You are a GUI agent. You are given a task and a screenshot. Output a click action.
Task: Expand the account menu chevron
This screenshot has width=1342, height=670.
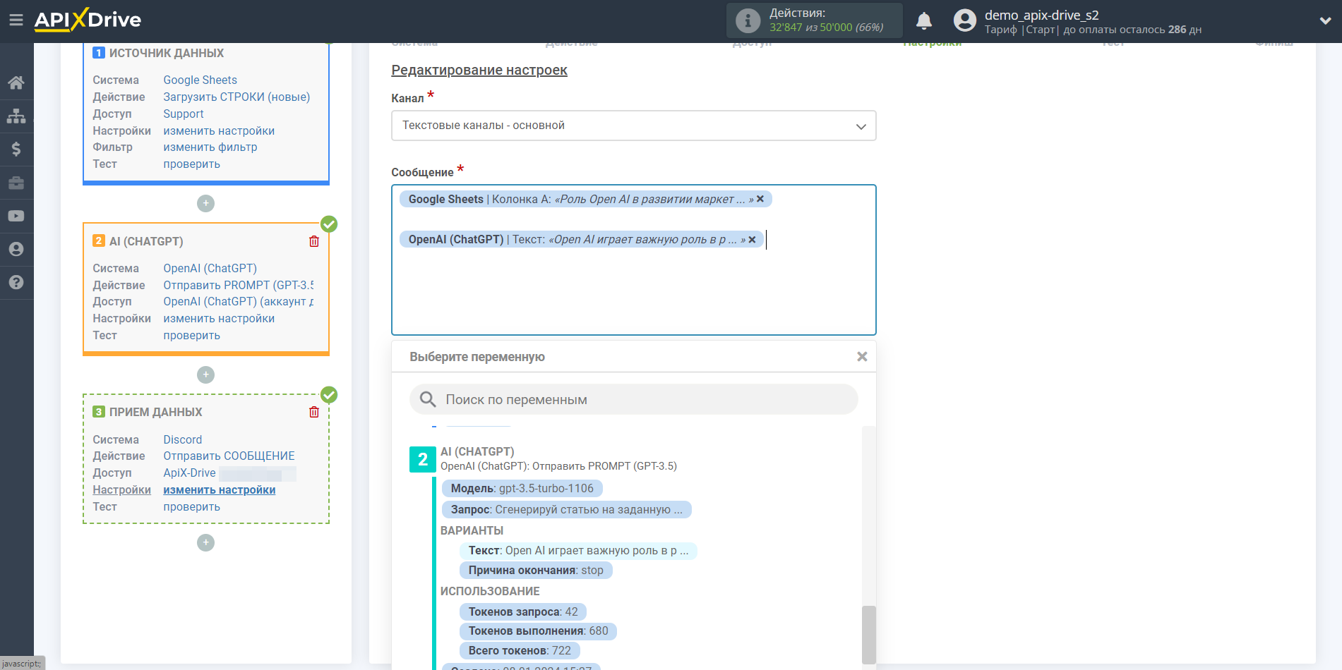coord(1325,20)
